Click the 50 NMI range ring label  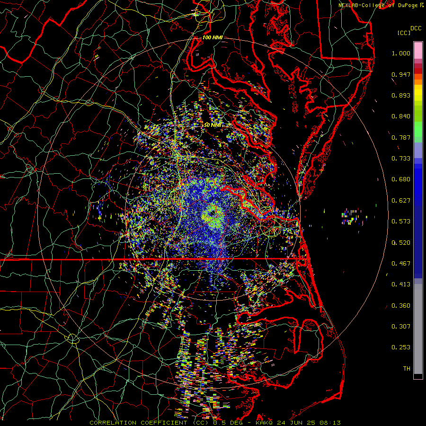[x=213, y=125]
